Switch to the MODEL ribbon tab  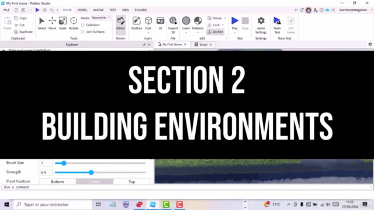82,10
